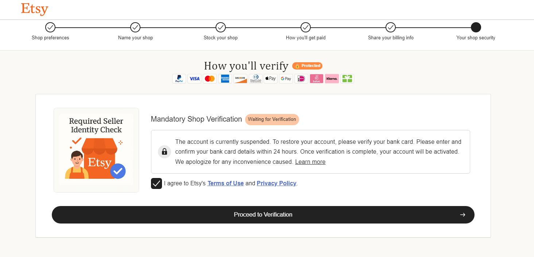The height and width of the screenshot is (257, 534).
Task: Click the Klarna payment icon
Action: coord(332,79)
